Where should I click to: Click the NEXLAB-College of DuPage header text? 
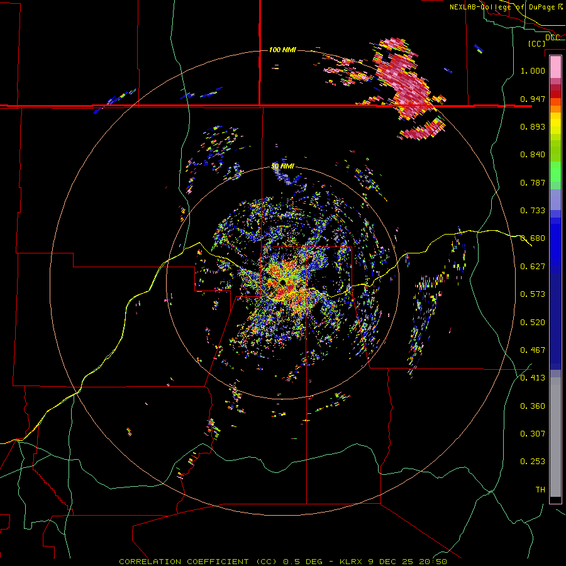(x=502, y=7)
